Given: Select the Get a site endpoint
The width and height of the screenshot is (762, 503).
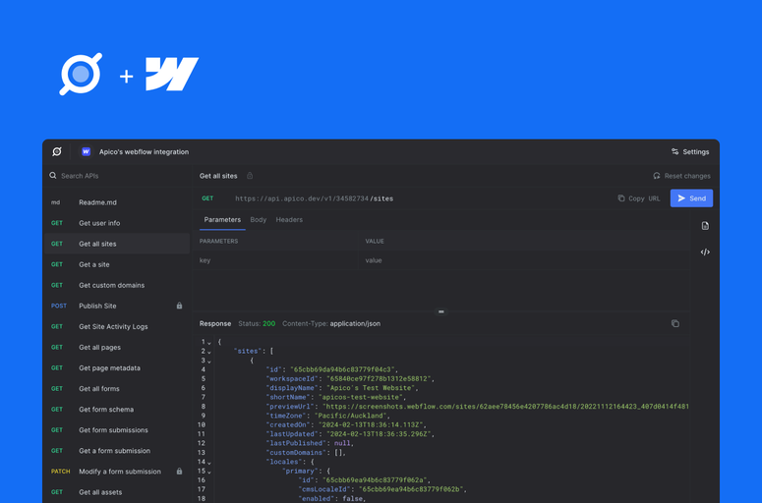Looking at the screenshot, I should point(117,264).
